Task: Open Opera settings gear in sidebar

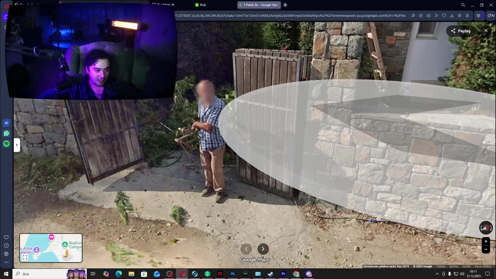Action: tap(6, 254)
